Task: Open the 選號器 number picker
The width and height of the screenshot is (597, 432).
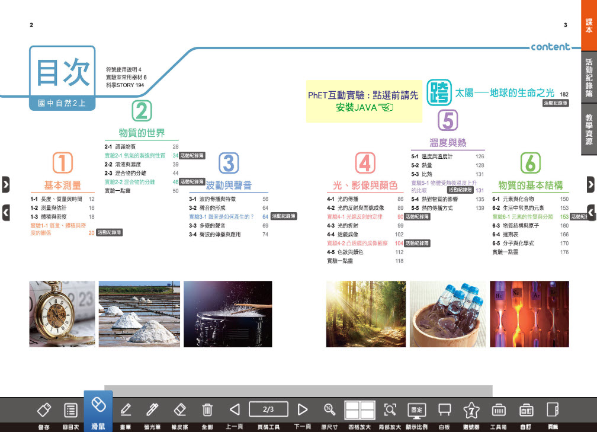Action: [x=471, y=410]
